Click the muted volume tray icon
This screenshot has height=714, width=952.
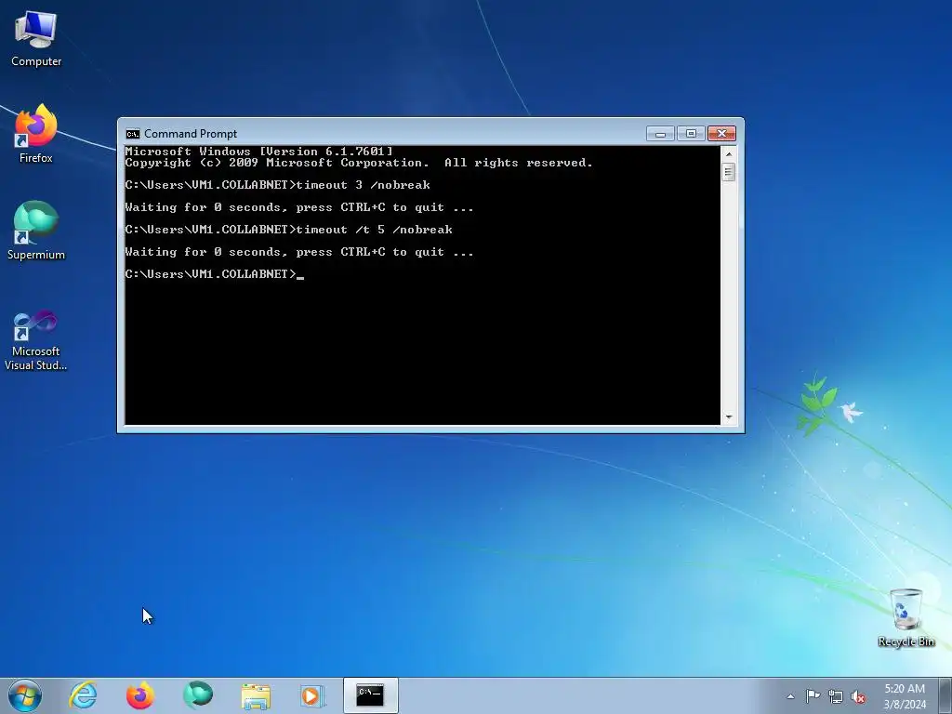tap(858, 696)
